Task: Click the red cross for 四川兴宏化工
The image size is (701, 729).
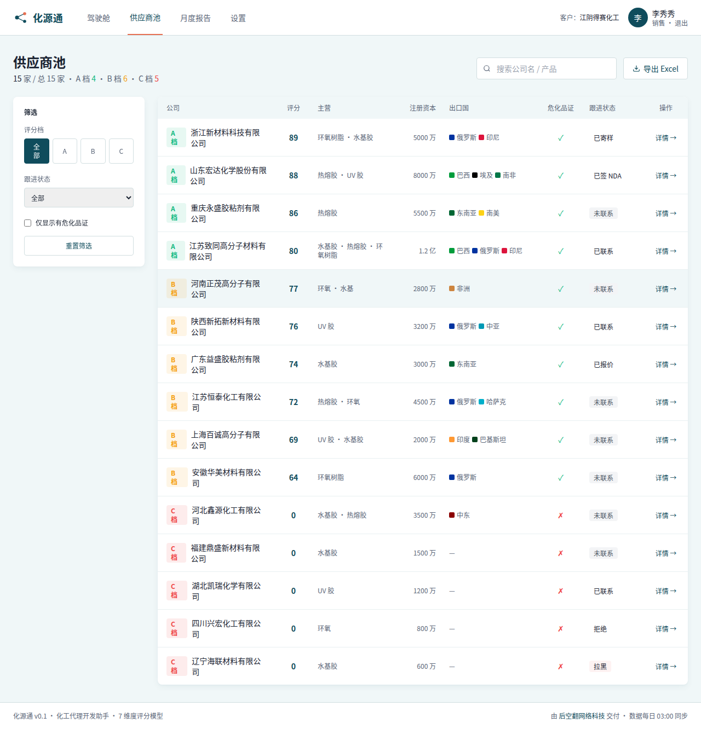Action: [561, 629]
